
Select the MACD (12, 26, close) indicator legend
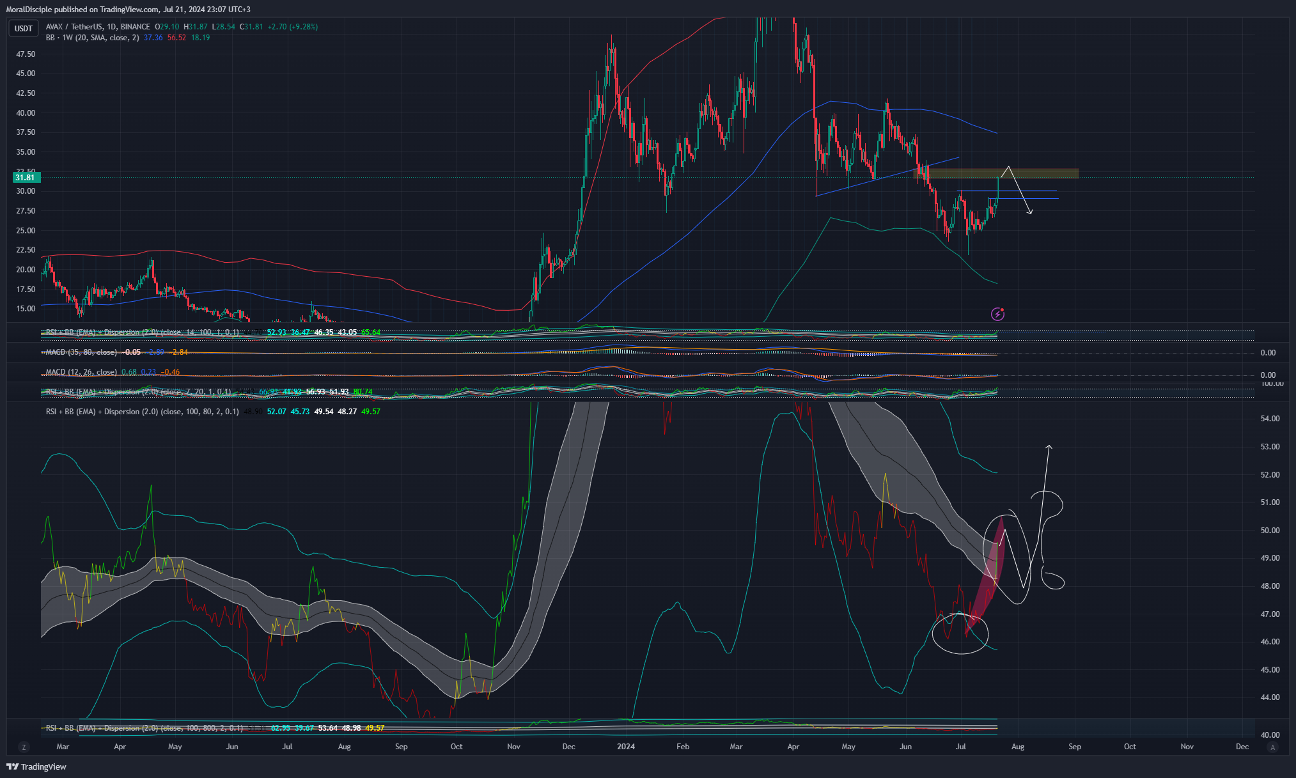tap(81, 372)
